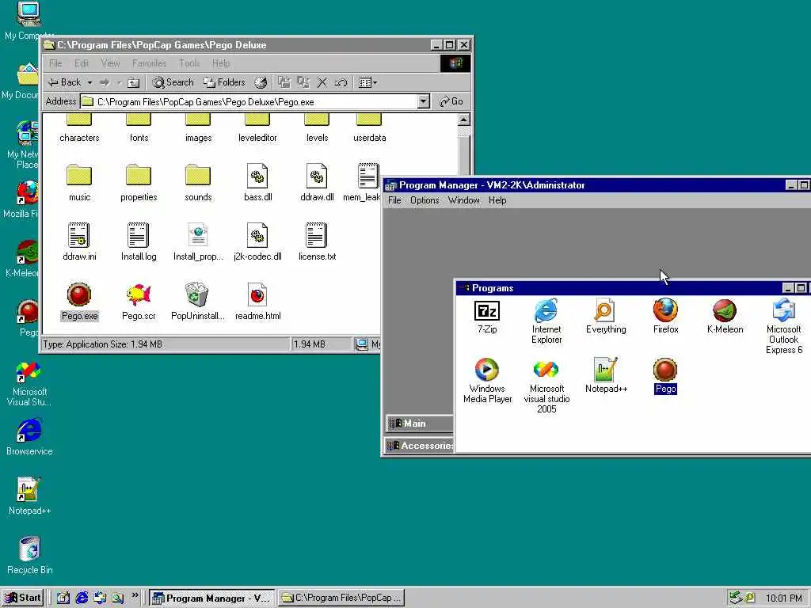The height and width of the screenshot is (608, 811).
Task: Select Pego.exe in the Explorer window
Action: point(79,302)
